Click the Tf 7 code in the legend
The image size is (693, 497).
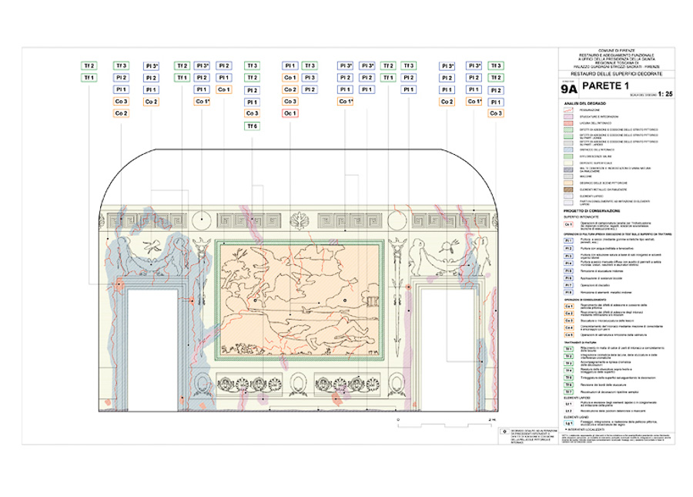(x=568, y=391)
